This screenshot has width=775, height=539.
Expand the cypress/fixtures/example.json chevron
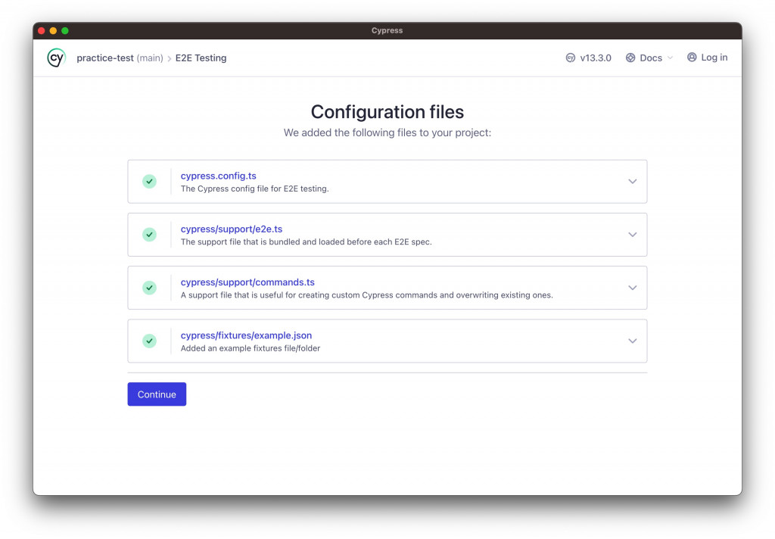pyautogui.click(x=632, y=341)
